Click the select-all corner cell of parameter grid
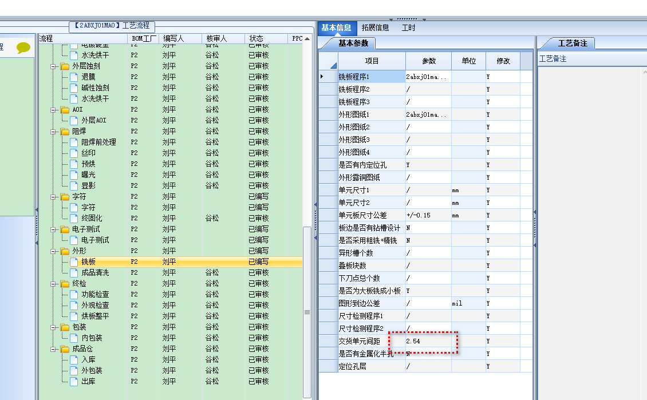 point(329,61)
